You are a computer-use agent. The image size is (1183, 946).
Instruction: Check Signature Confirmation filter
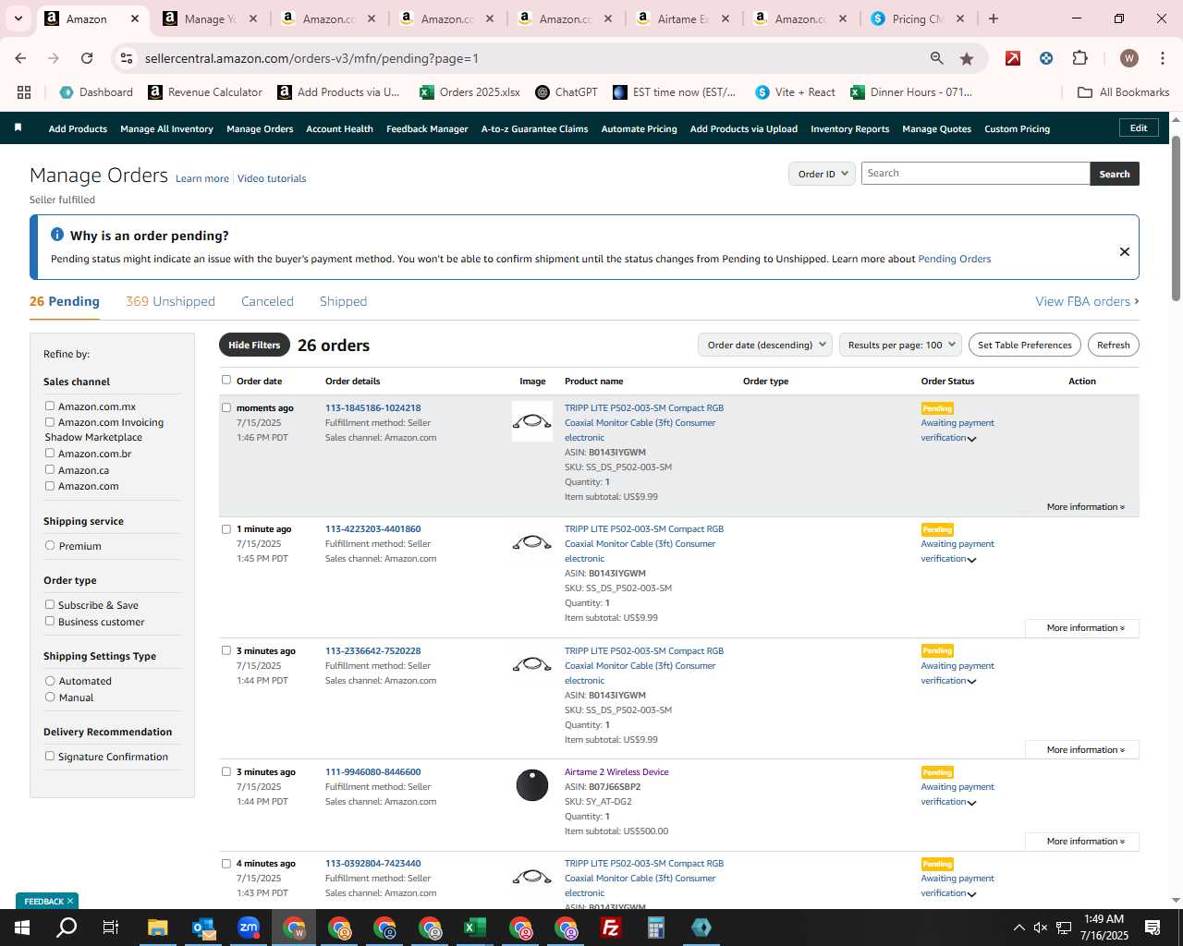pyautogui.click(x=50, y=756)
